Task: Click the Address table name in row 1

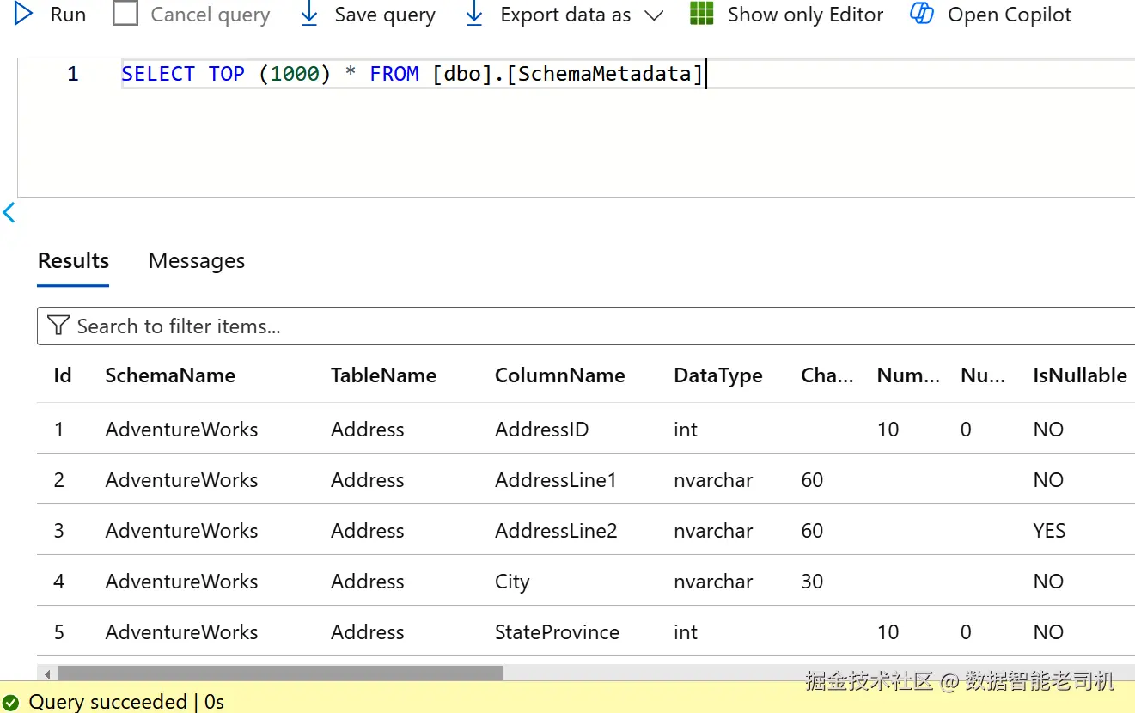Action: [368, 429]
